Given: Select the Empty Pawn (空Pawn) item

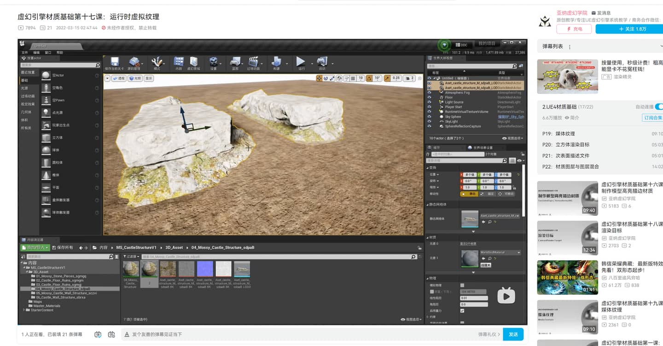Looking at the screenshot, I should coord(70,100).
